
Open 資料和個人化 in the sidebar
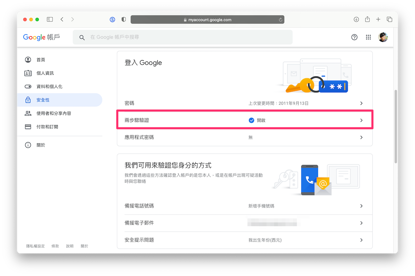point(60,86)
